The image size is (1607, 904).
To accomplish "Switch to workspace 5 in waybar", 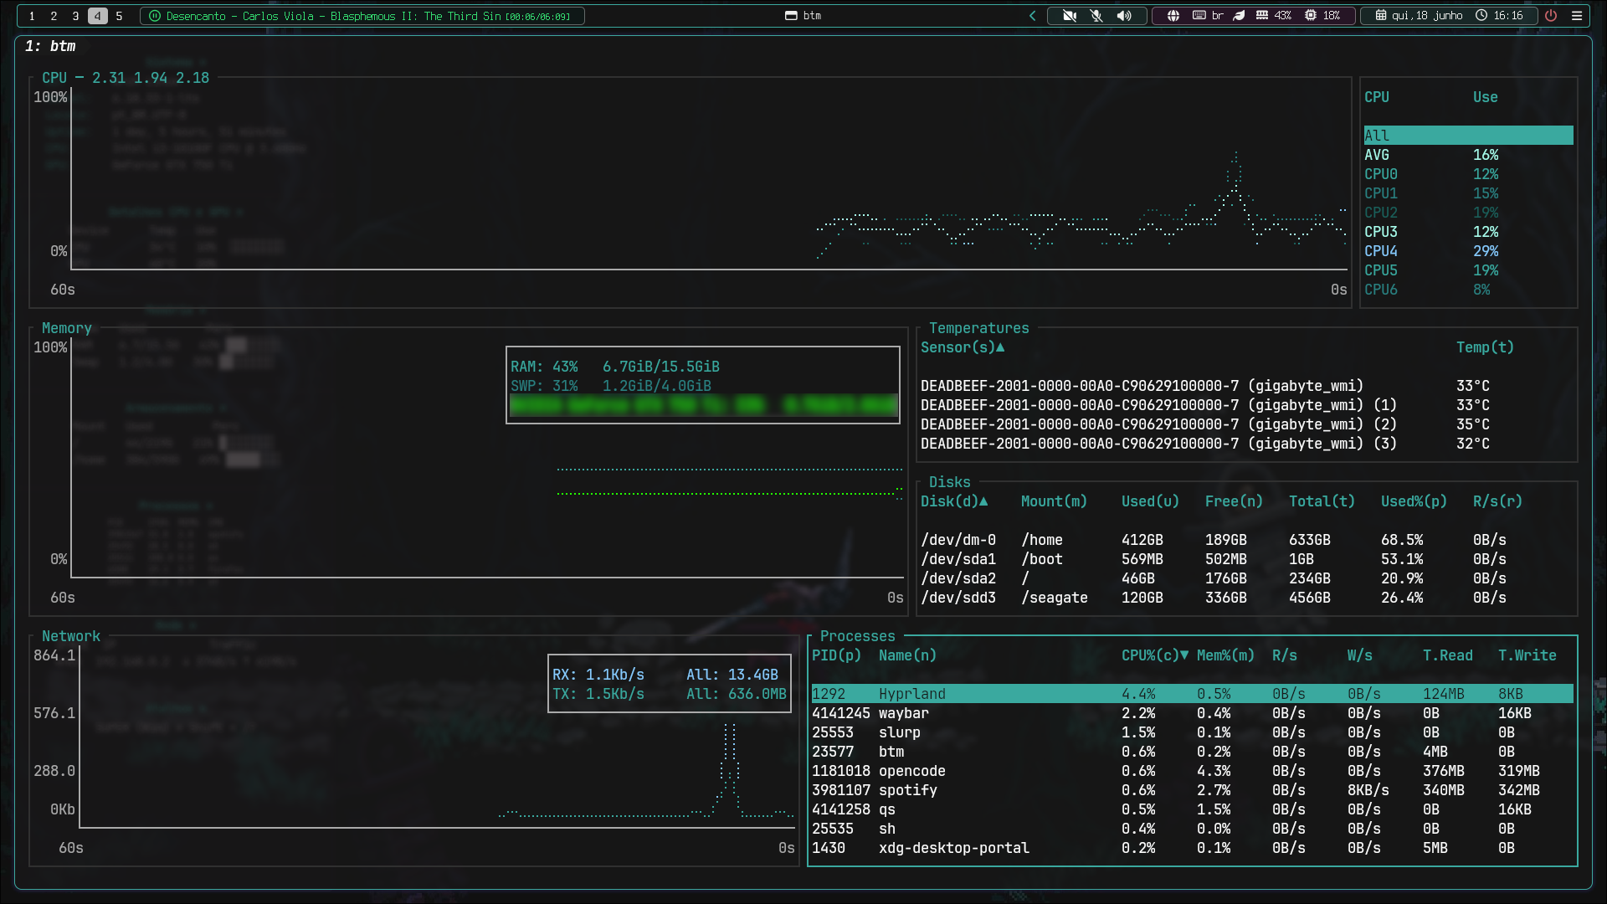I will pos(119,16).
